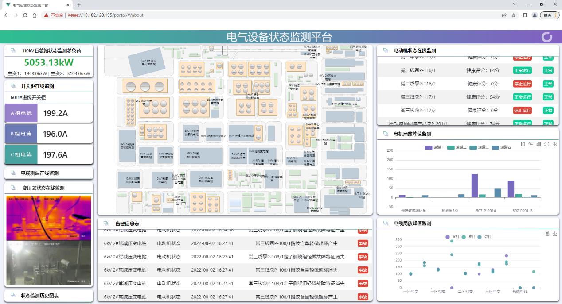Click 停止运行 status for 减二线泵P-116/2
This screenshot has height=304, width=562.
tap(522, 84)
